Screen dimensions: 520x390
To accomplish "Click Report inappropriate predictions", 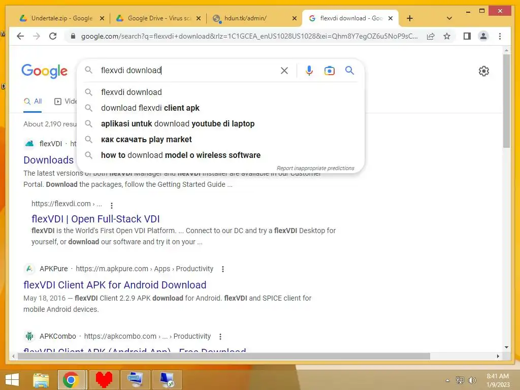I will [315, 168].
